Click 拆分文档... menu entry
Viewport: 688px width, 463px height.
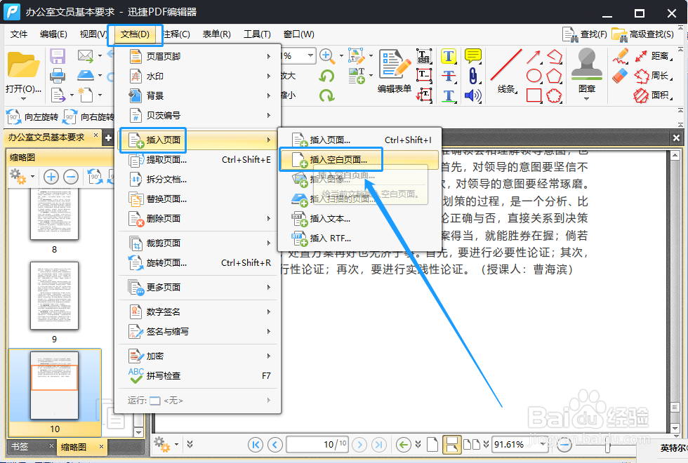[x=197, y=180]
